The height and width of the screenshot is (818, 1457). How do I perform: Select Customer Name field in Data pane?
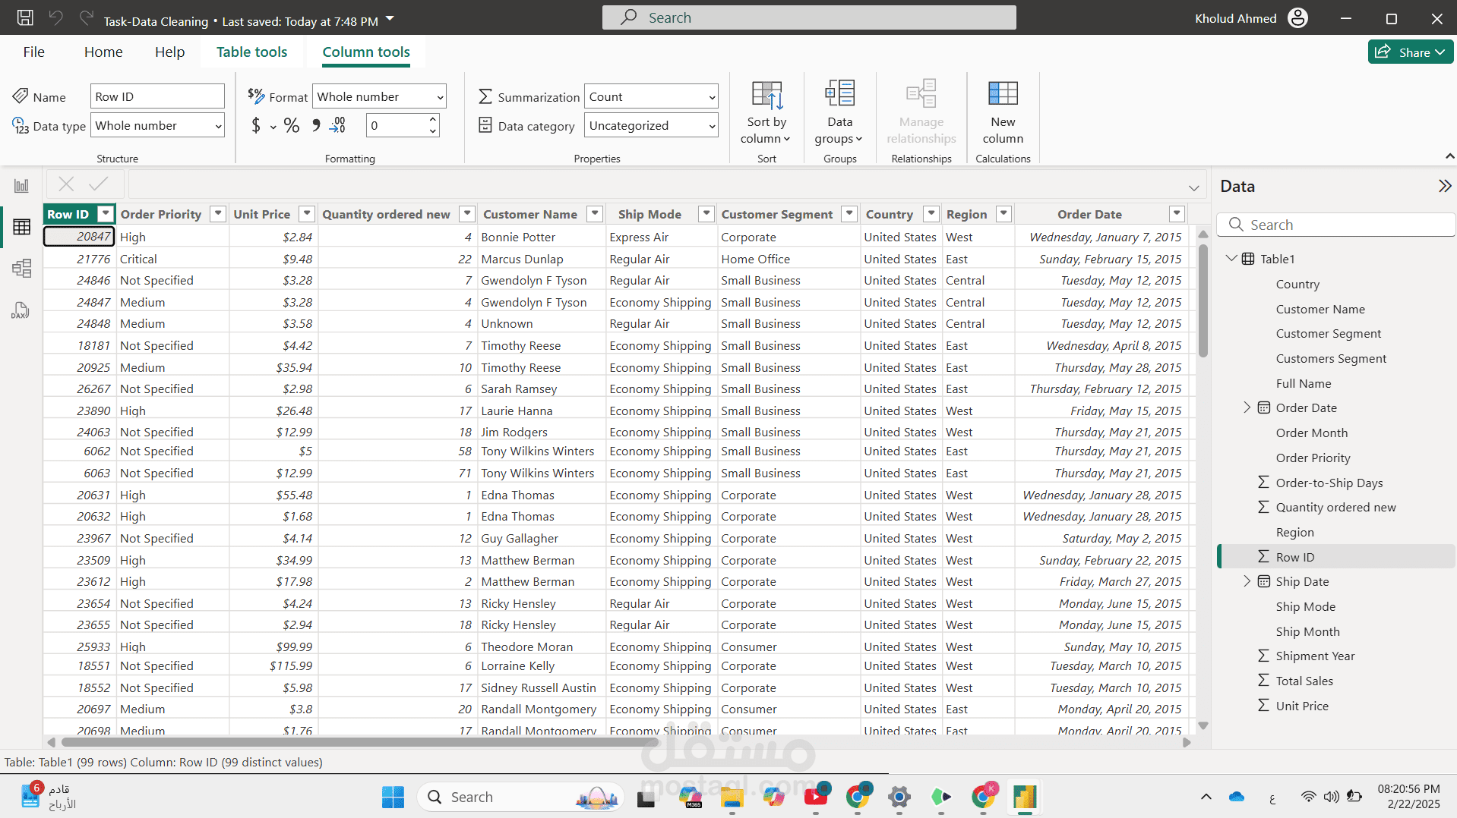pos(1320,309)
